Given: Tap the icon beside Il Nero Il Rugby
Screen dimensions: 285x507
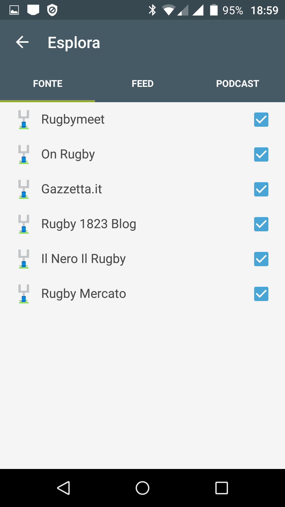Looking at the screenshot, I should (24, 259).
